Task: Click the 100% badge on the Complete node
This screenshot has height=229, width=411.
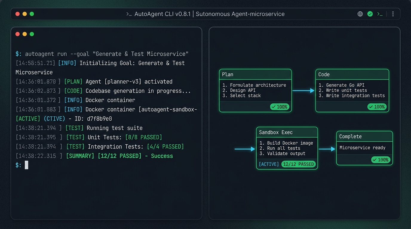Action: [x=381, y=160]
